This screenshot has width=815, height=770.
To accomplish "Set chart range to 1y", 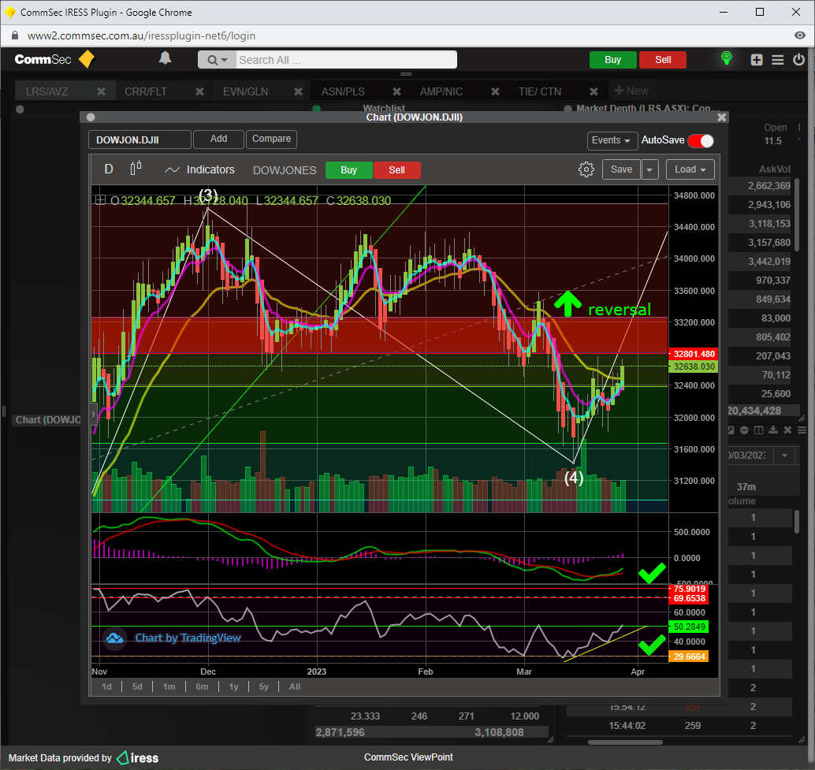I will (234, 687).
